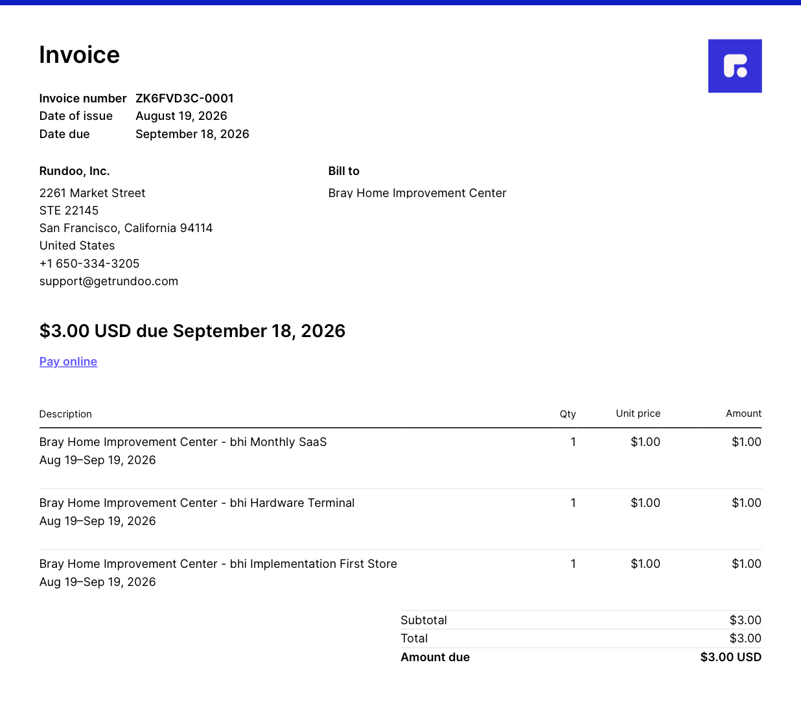Screen dimensions: 801x726
Task: Click the Monthly SaaS amount $1.00
Action: 747,442
